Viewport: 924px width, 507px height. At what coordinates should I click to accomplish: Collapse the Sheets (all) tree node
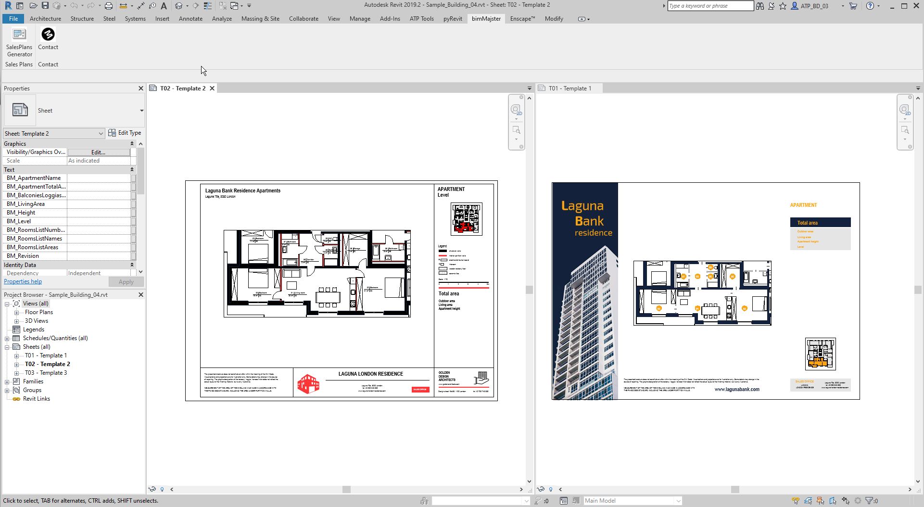(7, 347)
